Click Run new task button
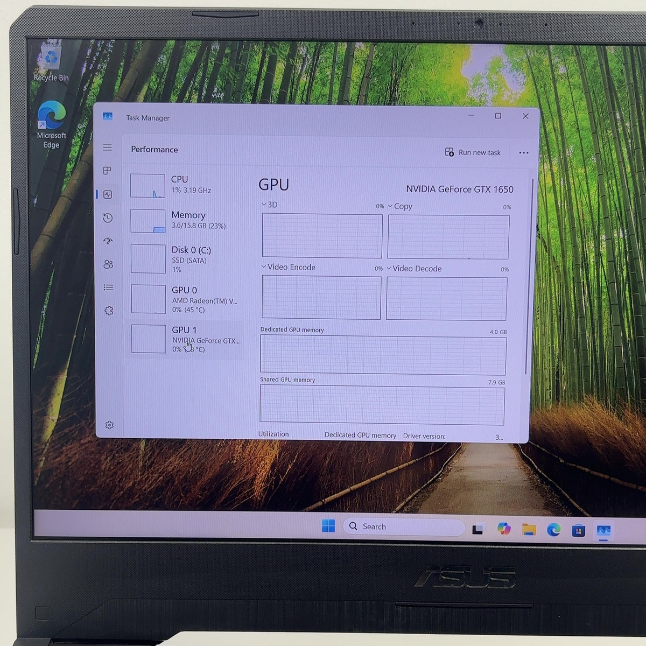This screenshot has width=646, height=646. (x=473, y=152)
